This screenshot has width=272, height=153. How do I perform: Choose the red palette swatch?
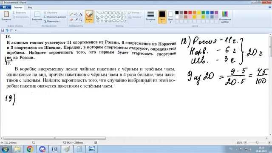point(190,12)
